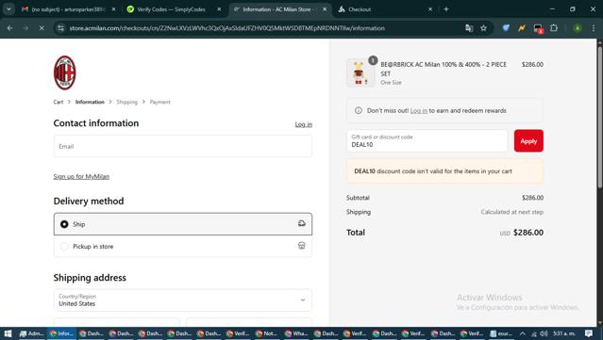
Task: Click Log in next to Contact information
Action: click(x=304, y=124)
